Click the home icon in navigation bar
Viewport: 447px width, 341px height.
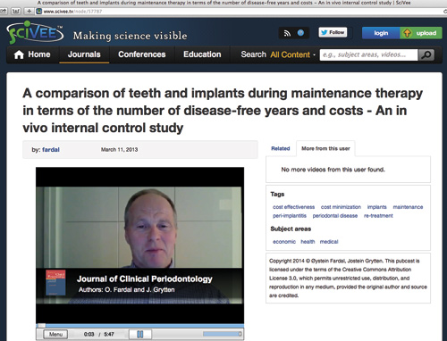19,54
